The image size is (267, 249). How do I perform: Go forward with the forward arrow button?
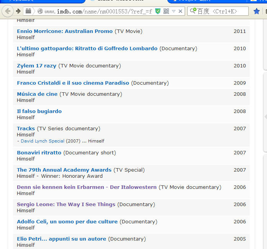[18, 11]
